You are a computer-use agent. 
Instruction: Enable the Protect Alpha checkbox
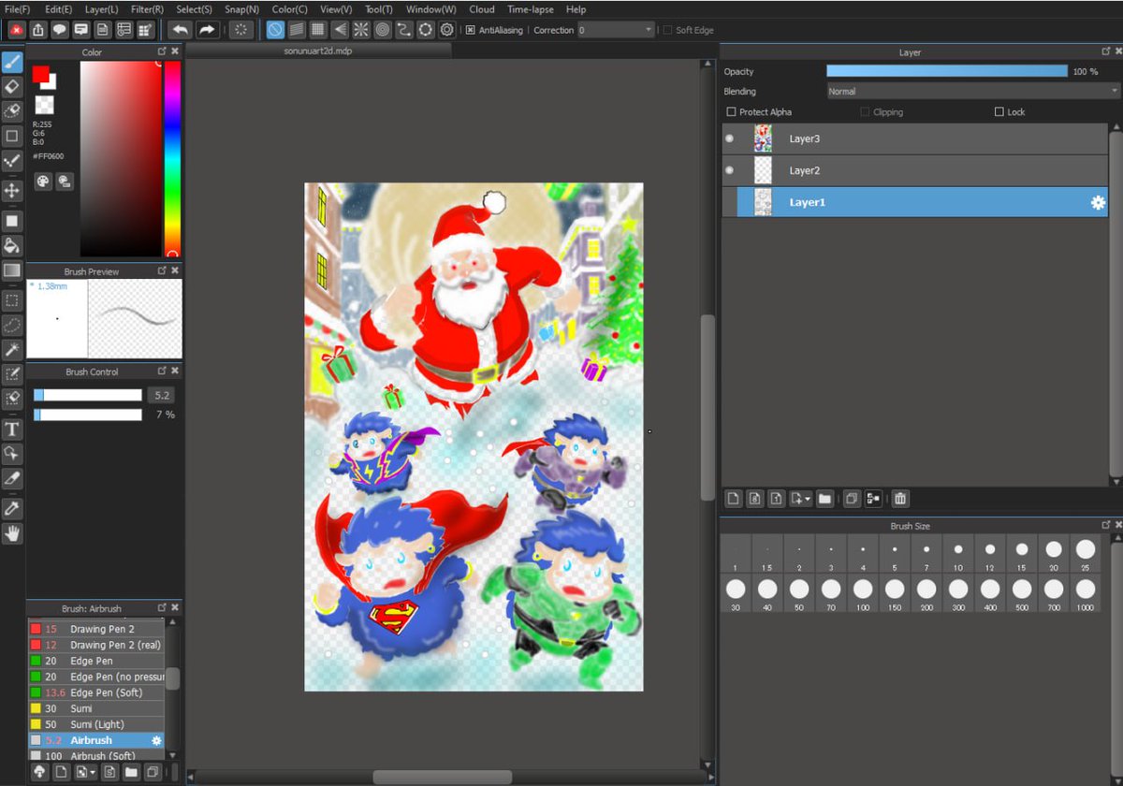[732, 112]
